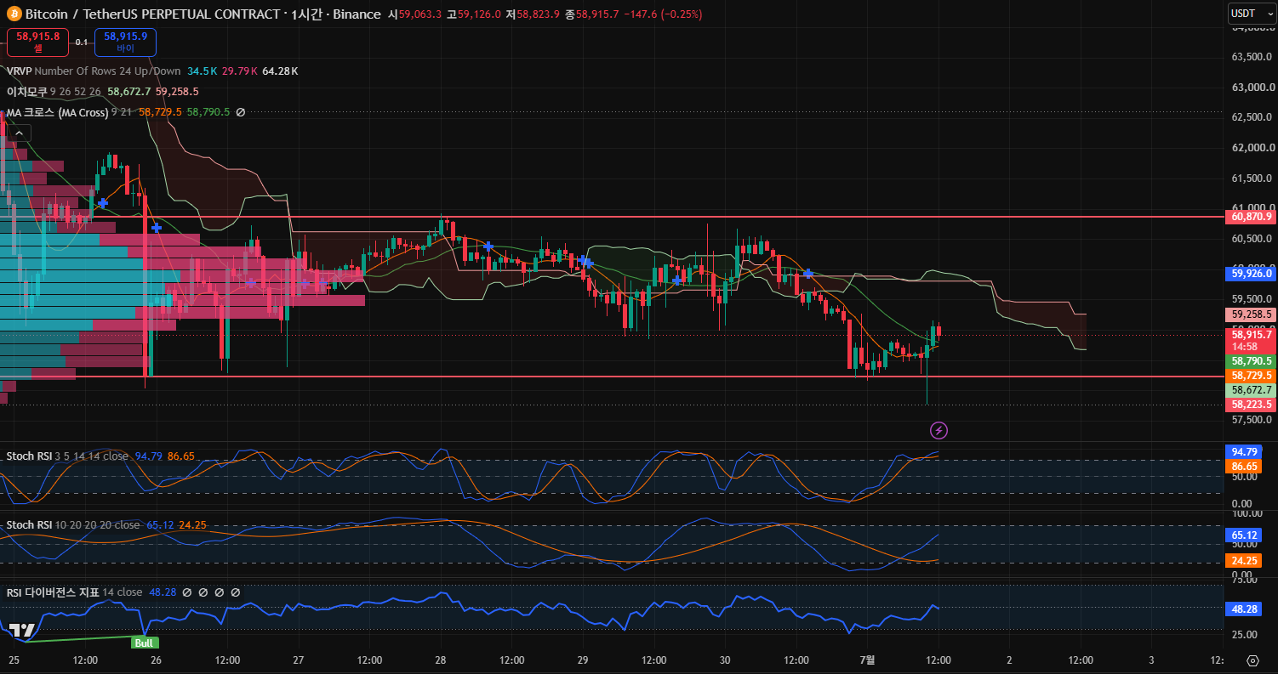Image resolution: width=1278 pixels, height=674 pixels.
Task: Click the red 58,915.8 sell button
Action: click(x=38, y=42)
